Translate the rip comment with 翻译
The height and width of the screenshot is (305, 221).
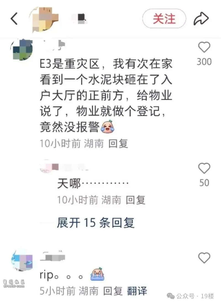(137, 291)
